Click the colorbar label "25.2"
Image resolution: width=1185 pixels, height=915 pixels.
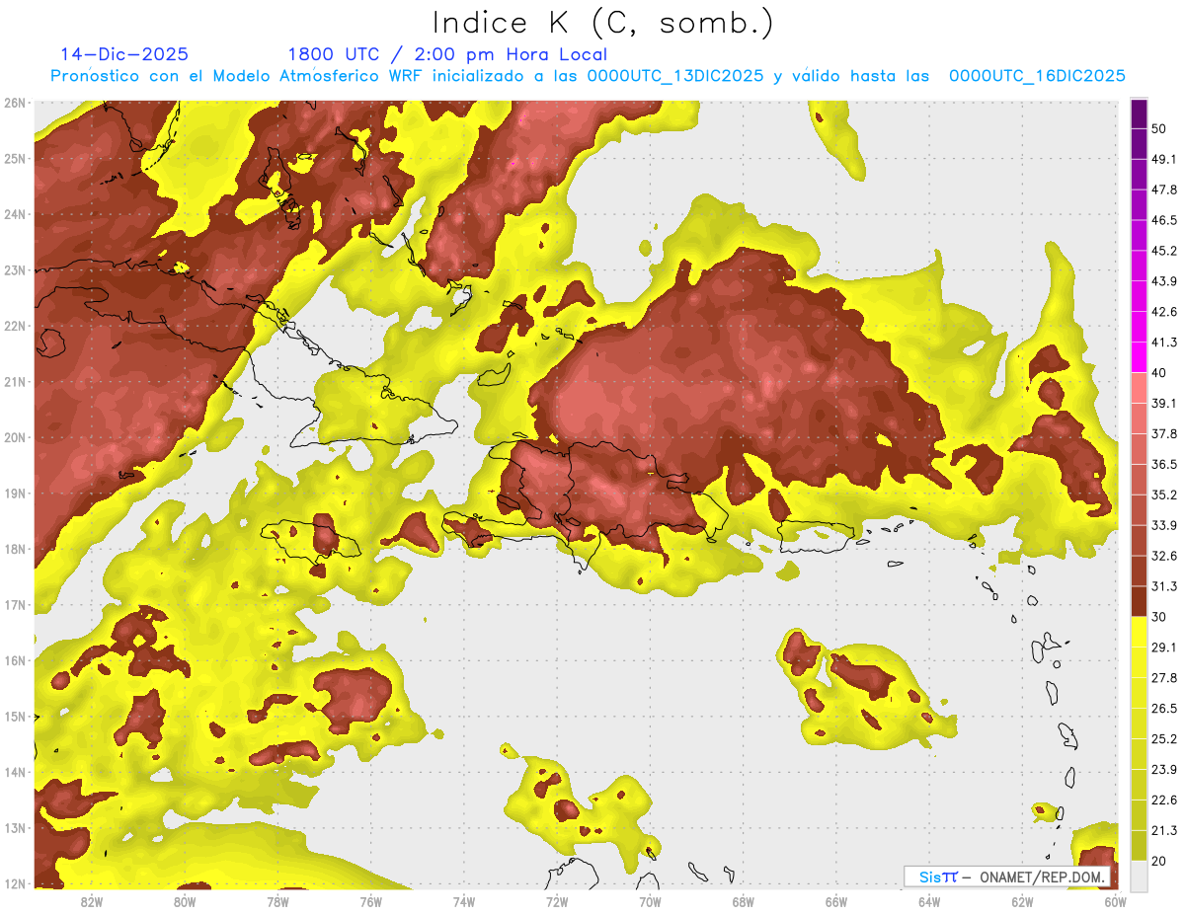tap(1163, 739)
